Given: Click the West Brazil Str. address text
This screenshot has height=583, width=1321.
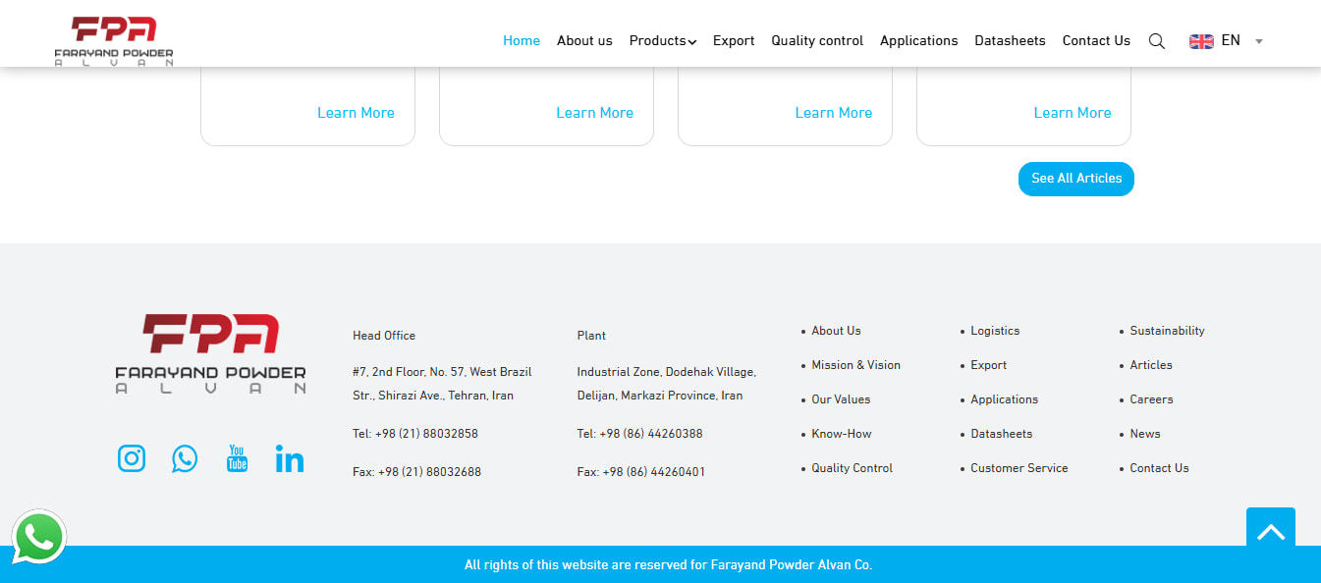Looking at the screenshot, I should coord(442,384).
